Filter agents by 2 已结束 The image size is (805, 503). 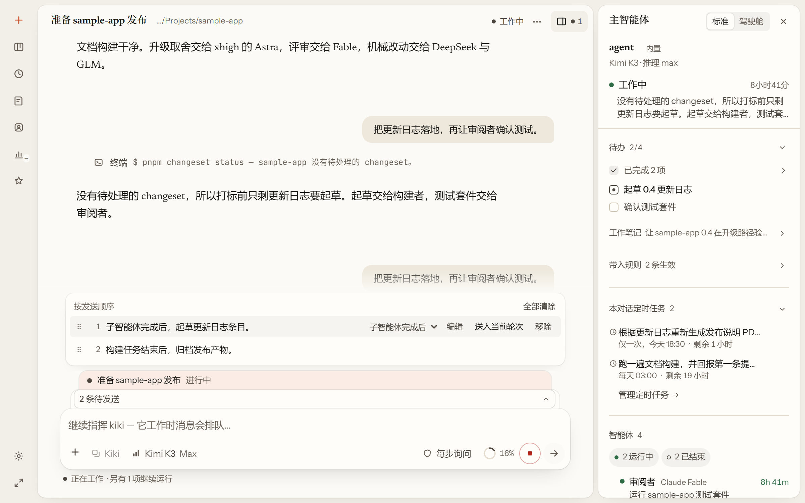(x=686, y=457)
